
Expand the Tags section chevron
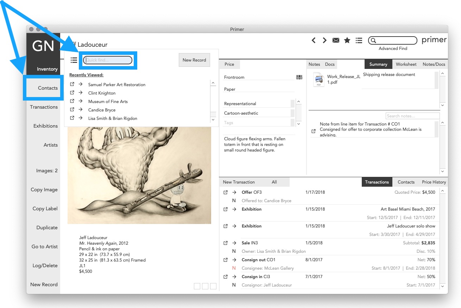click(x=298, y=123)
